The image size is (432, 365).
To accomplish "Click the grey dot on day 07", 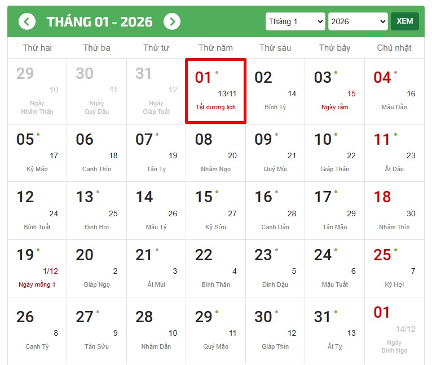I will pos(157,135).
